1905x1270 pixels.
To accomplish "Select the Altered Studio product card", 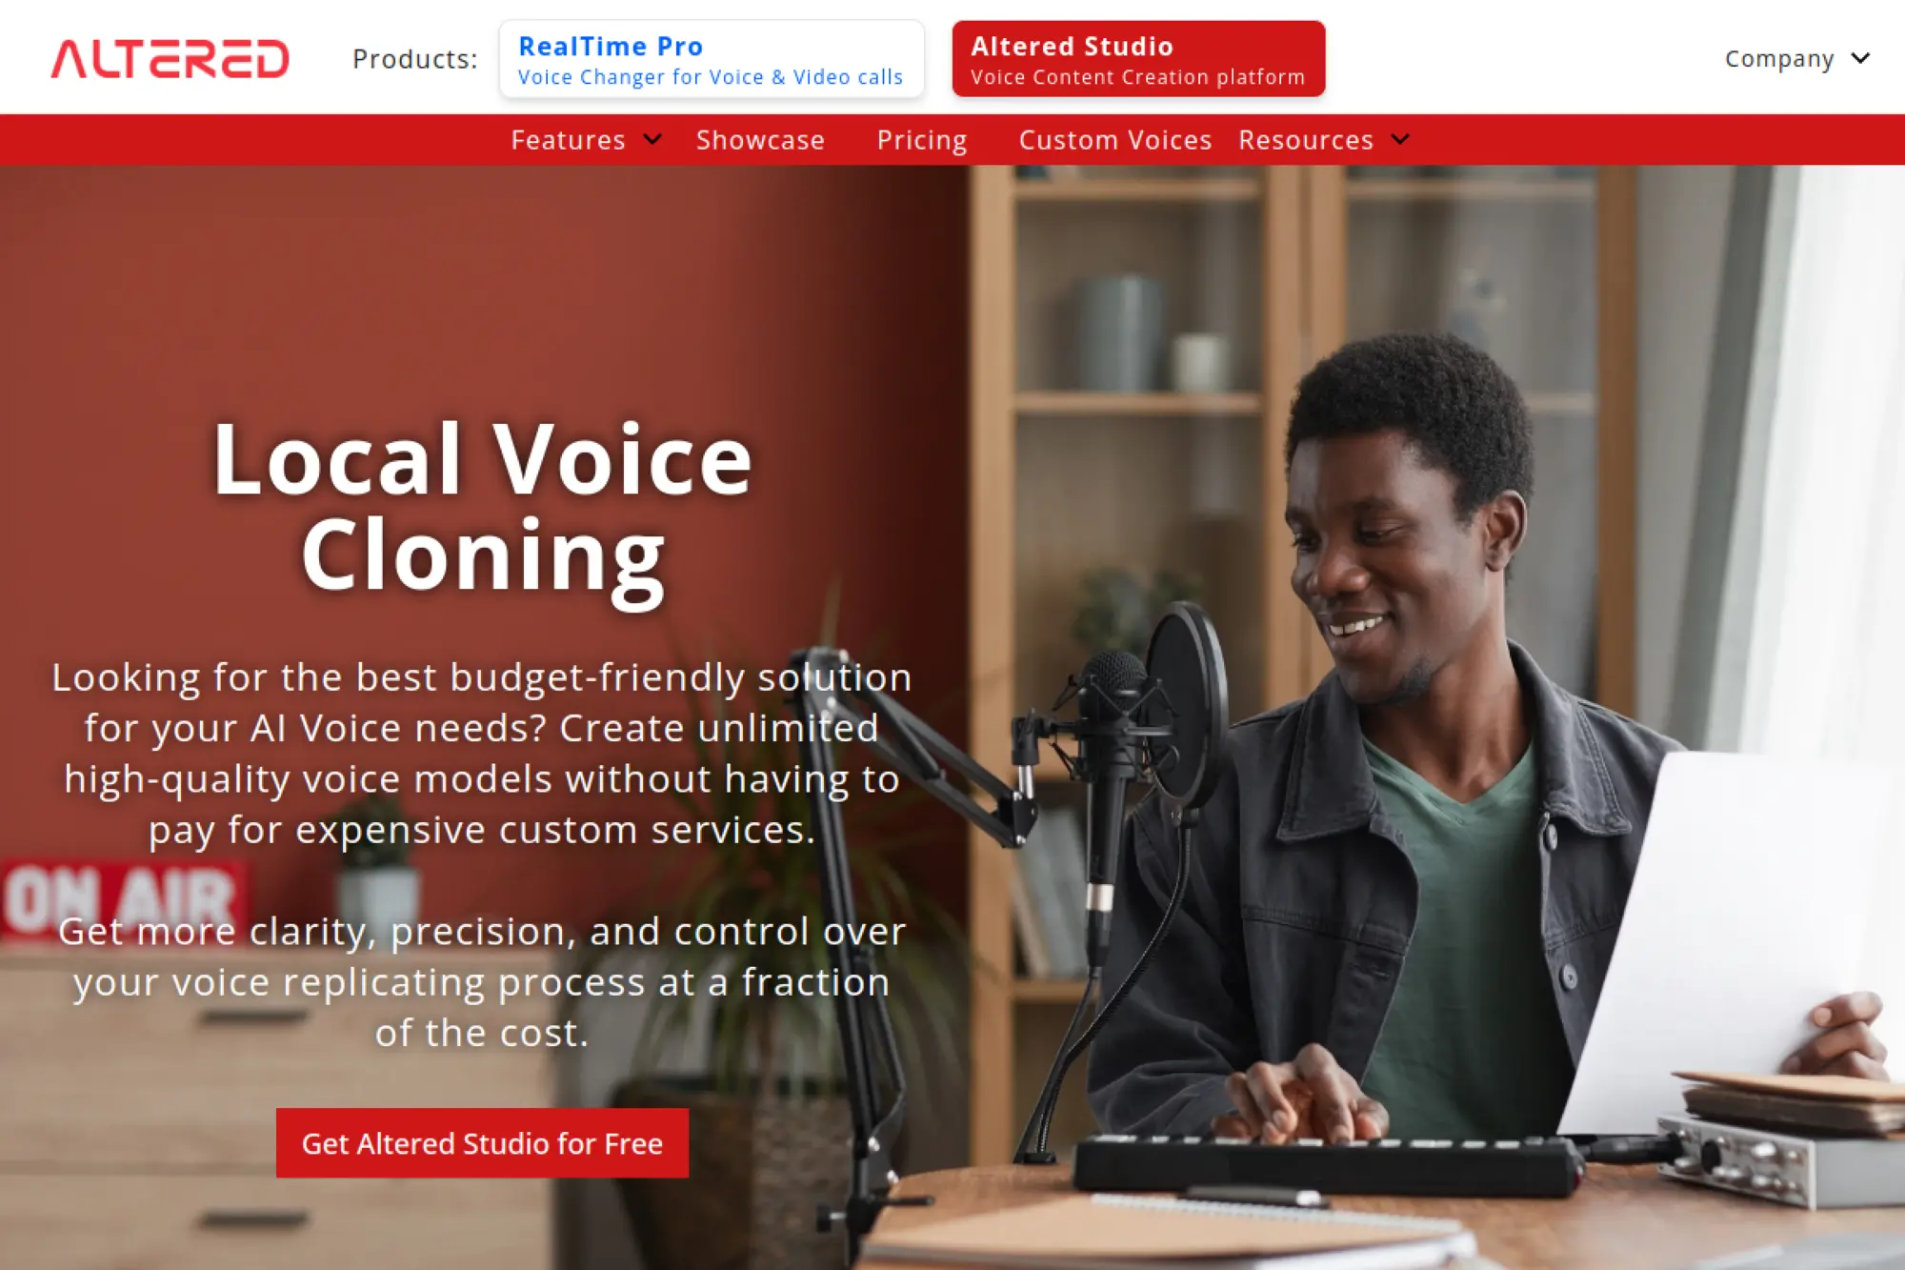I will click(x=1138, y=59).
